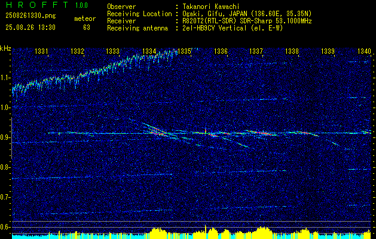This screenshot has width=376, height=239.
Task: Select the version number 1.0.0
Action: click(x=81, y=5)
